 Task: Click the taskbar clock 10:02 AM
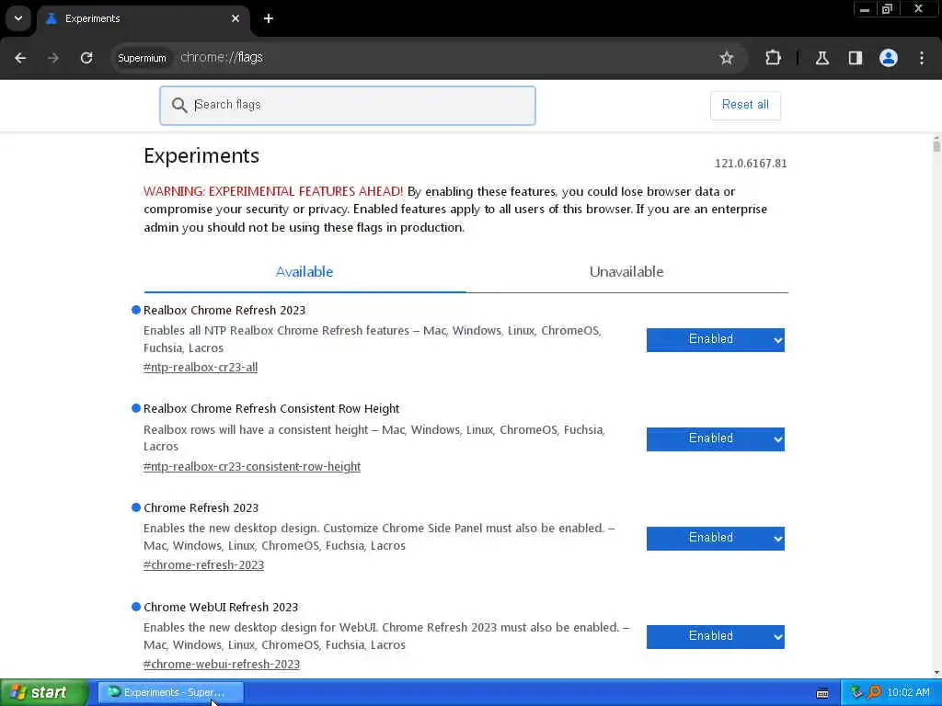pyautogui.click(x=908, y=692)
